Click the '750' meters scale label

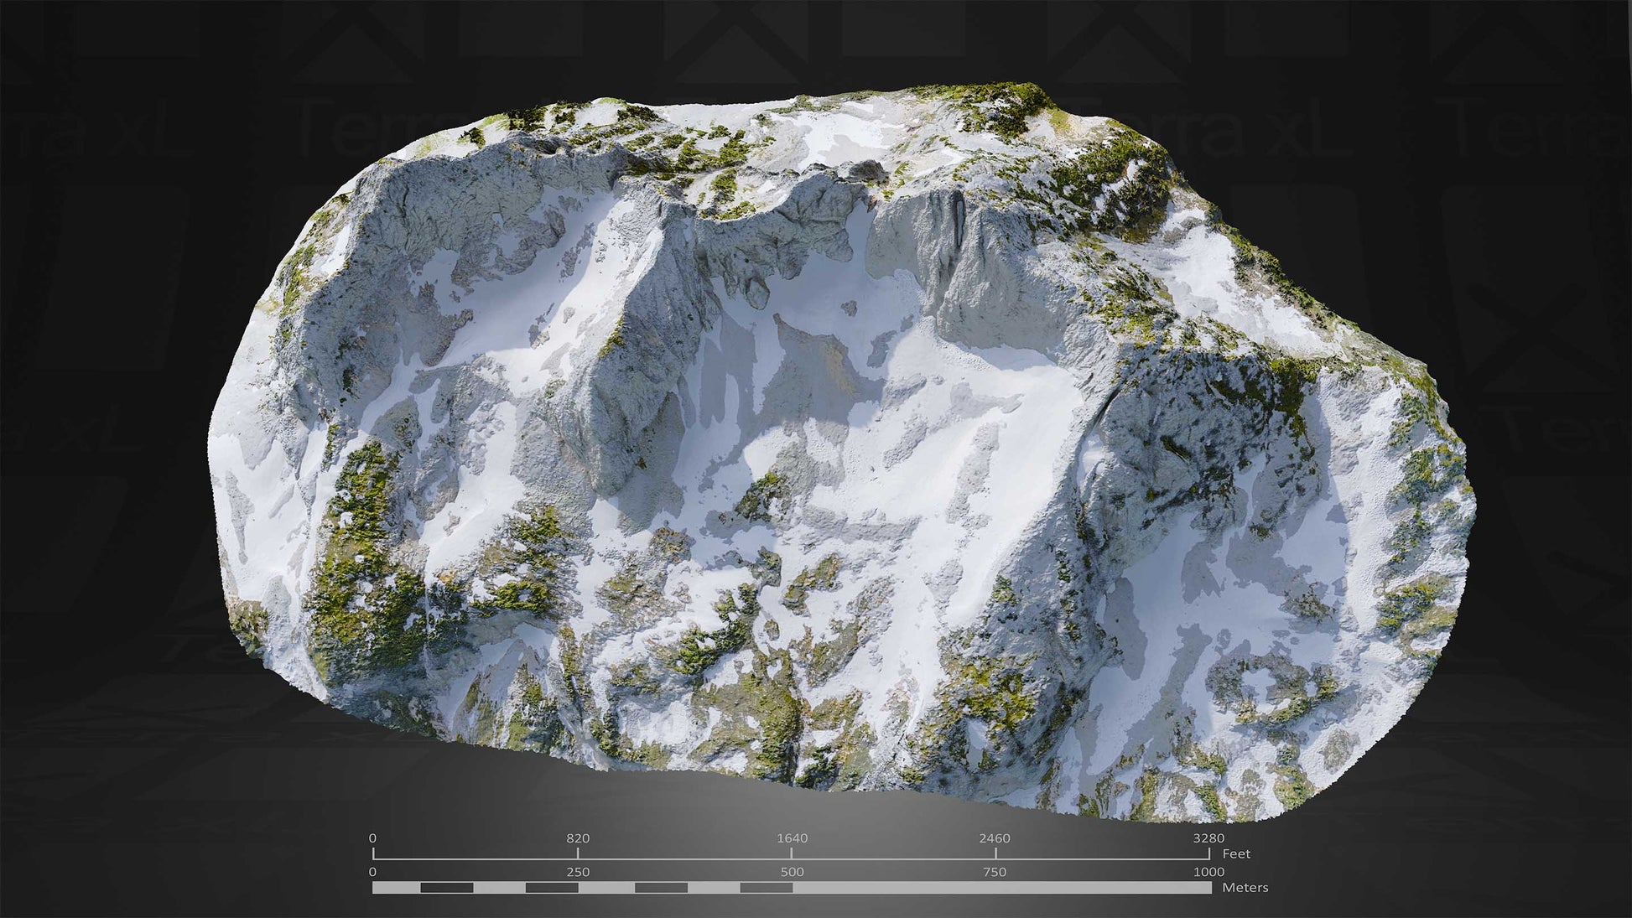995,872
